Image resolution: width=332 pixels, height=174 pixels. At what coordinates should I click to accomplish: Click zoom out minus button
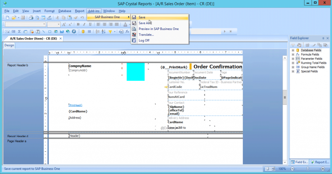pos(292,169)
